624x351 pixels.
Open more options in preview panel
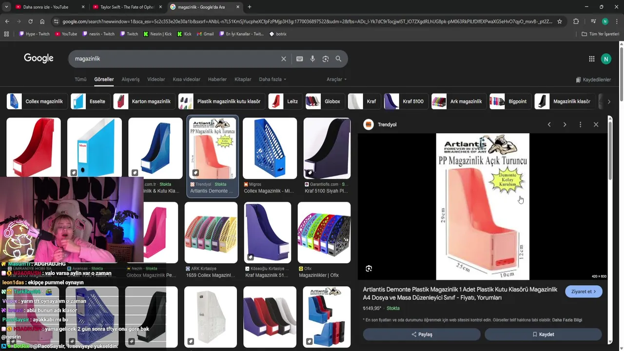tap(580, 124)
